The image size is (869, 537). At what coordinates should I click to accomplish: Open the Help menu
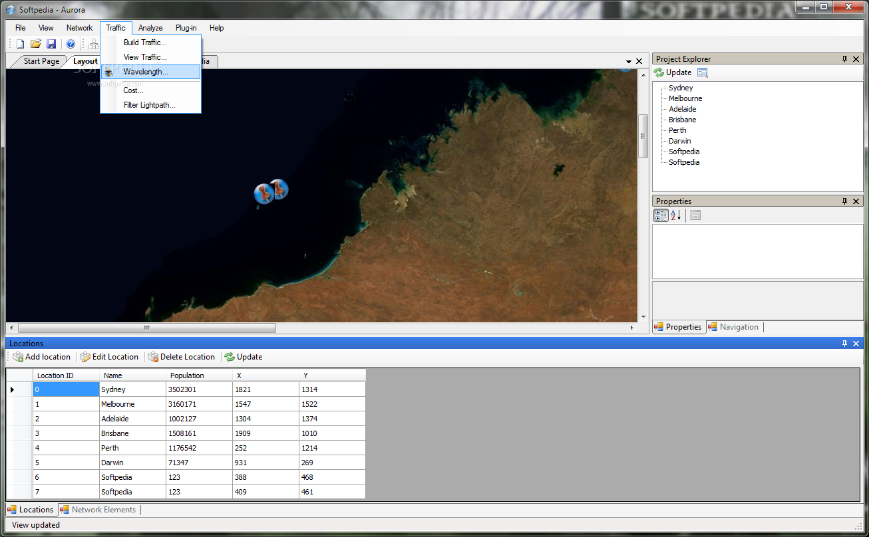click(216, 28)
